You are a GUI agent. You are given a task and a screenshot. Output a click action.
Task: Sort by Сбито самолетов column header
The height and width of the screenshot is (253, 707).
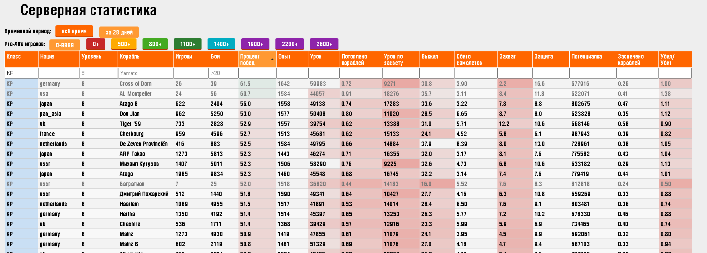click(x=476, y=59)
